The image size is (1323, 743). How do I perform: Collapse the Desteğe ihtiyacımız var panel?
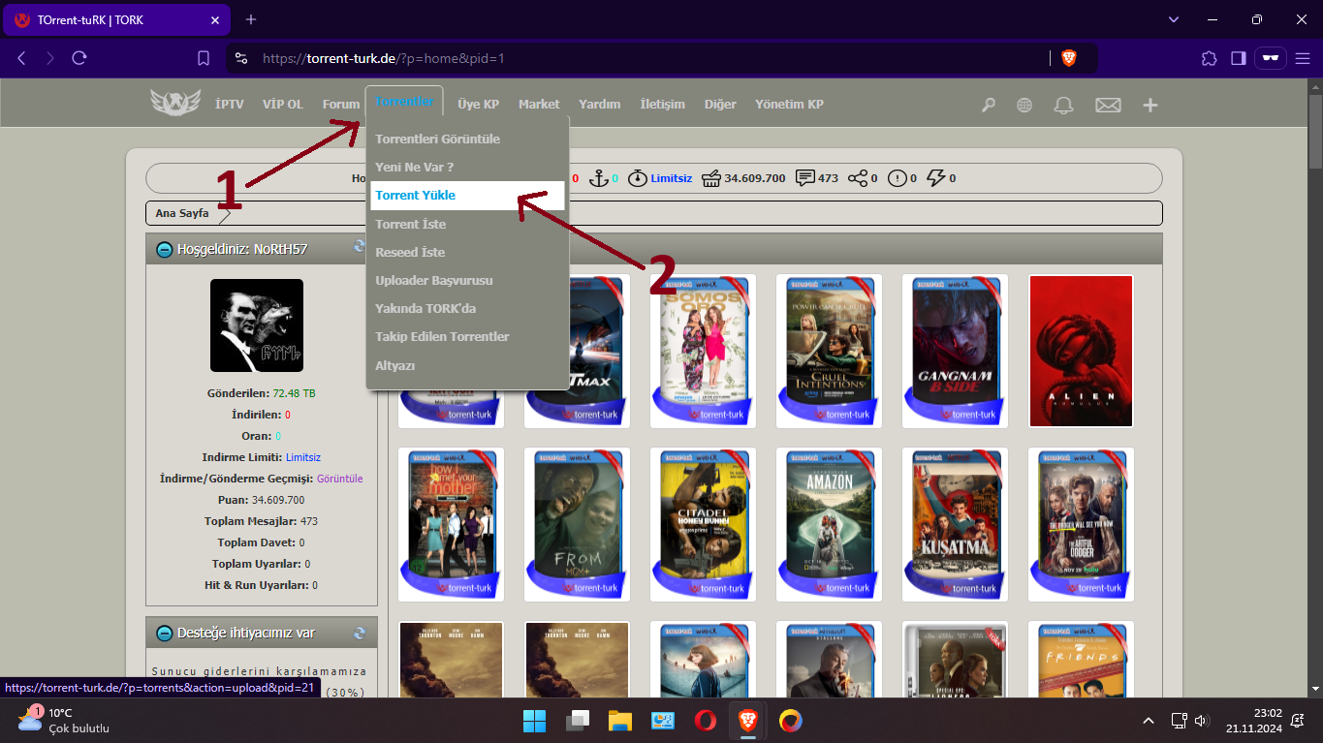pyautogui.click(x=165, y=634)
